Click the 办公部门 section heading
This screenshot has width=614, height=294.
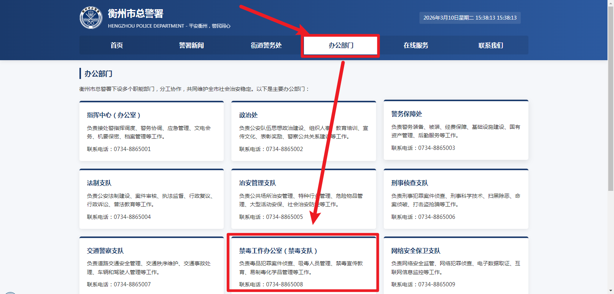(x=98, y=74)
